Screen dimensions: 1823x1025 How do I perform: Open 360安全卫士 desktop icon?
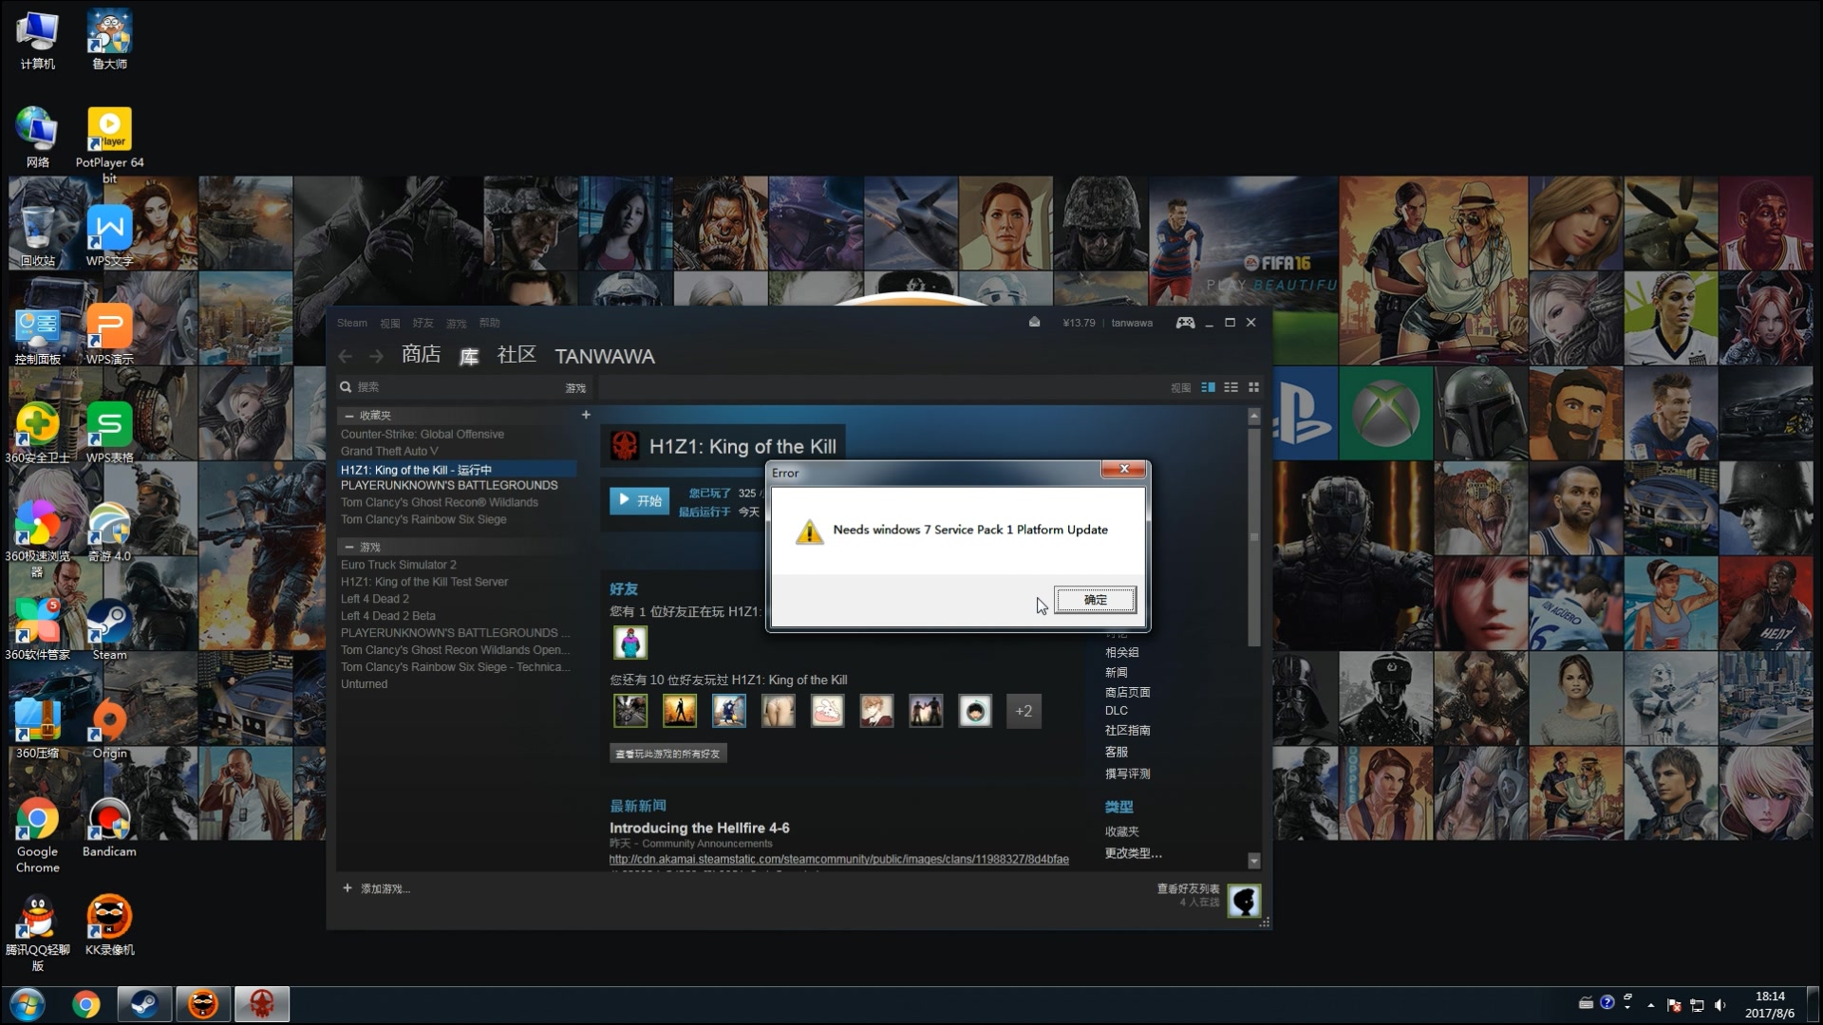coord(37,433)
